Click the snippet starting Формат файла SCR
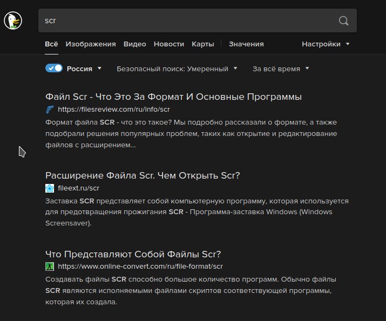 click(x=191, y=134)
